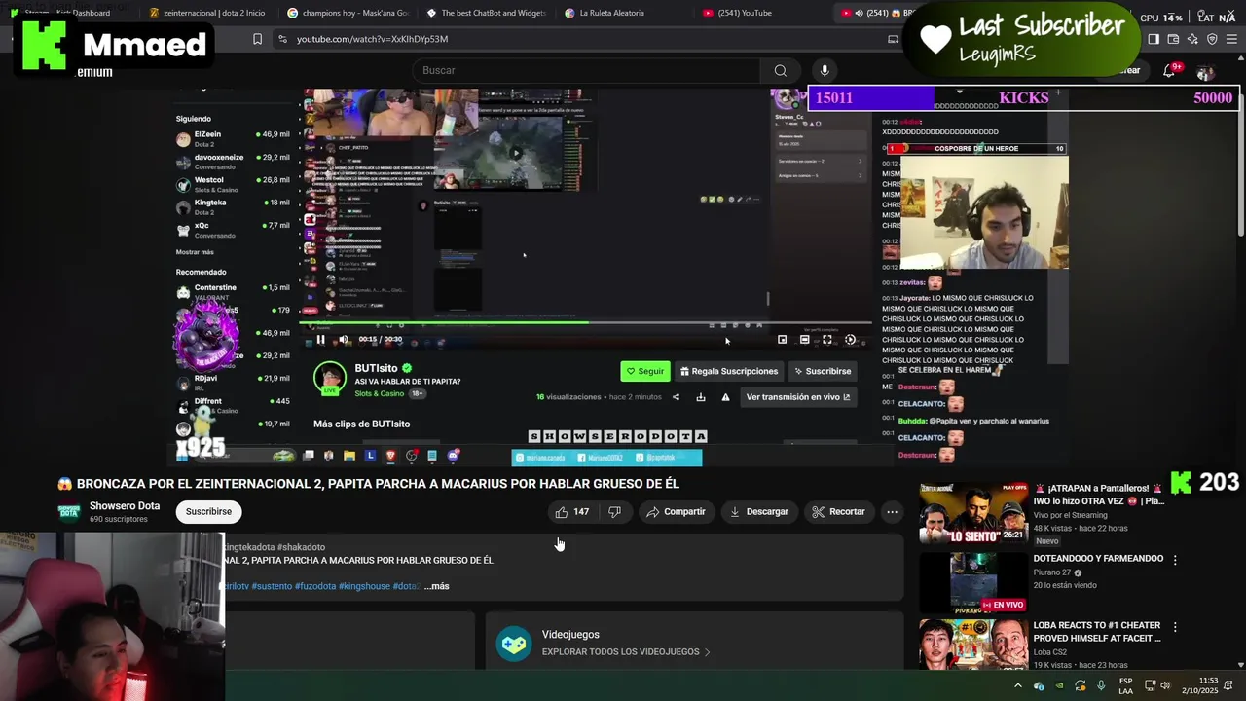Viewport: 1246px width, 701px height.
Task: Click the bookmark icon beside the address bar
Action: pyautogui.click(x=257, y=39)
